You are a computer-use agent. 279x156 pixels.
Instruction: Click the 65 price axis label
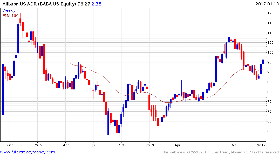pos(269,121)
